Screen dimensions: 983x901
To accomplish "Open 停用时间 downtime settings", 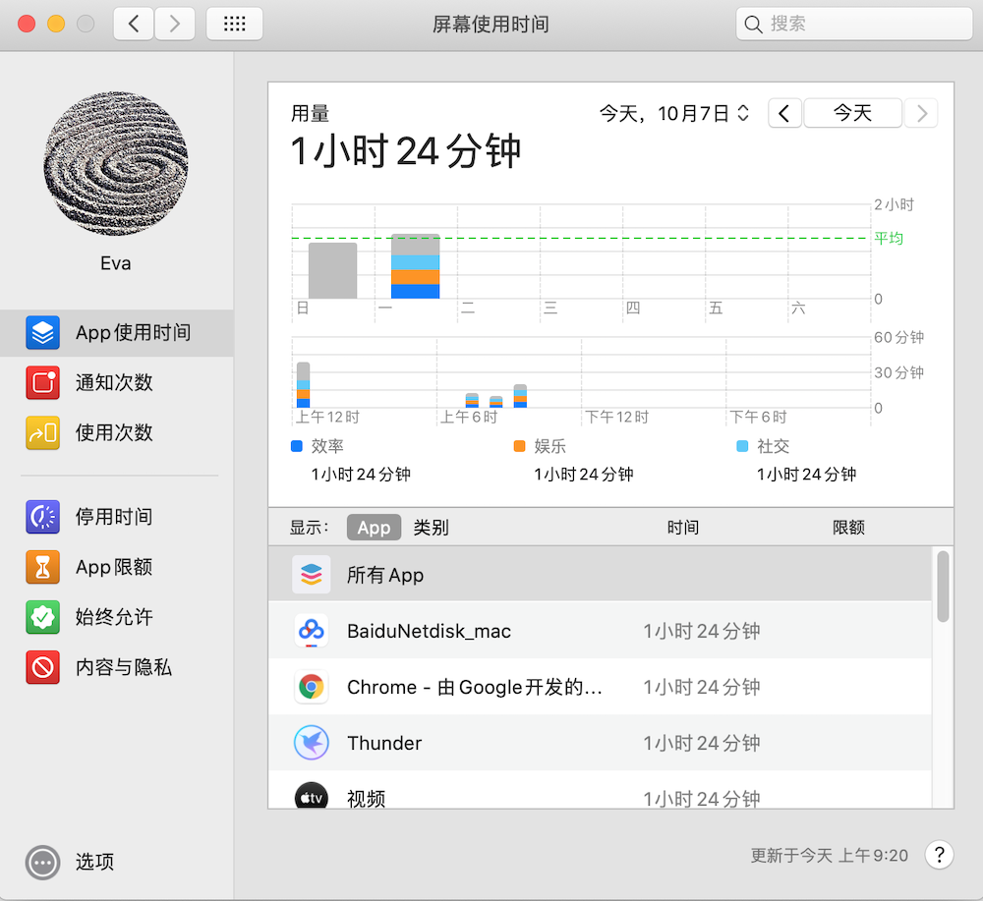I will (x=116, y=517).
